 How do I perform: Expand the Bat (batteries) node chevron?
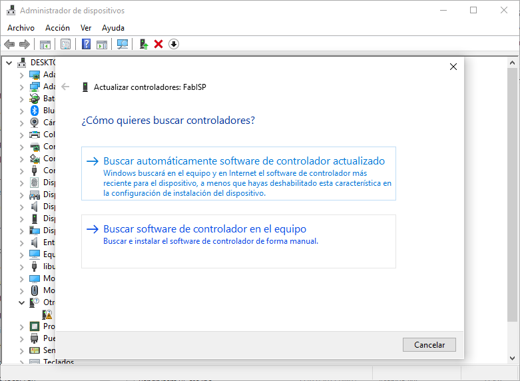click(21, 99)
